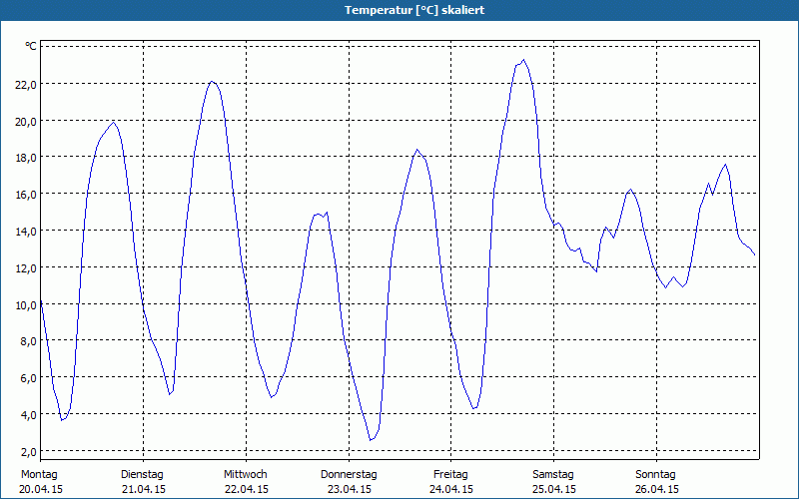
Task: Click the 12,0 y-axis tick label
Action: click(25, 267)
